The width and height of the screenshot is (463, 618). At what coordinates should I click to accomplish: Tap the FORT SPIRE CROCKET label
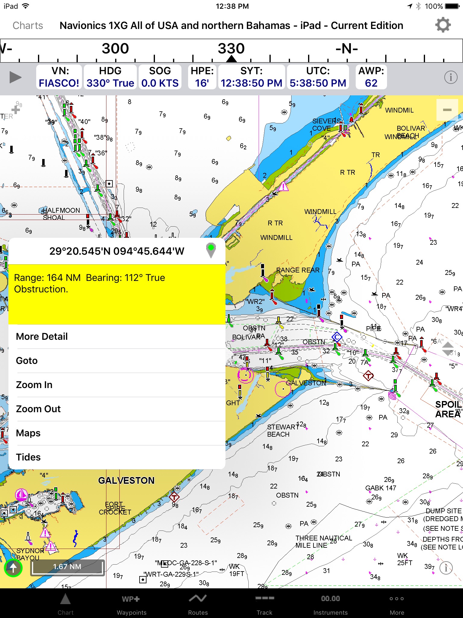point(115,508)
